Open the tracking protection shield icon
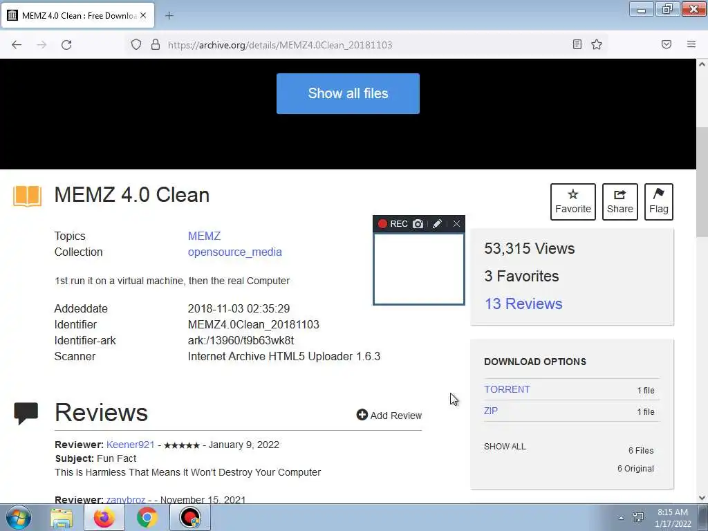The width and height of the screenshot is (708, 531). pos(136,44)
